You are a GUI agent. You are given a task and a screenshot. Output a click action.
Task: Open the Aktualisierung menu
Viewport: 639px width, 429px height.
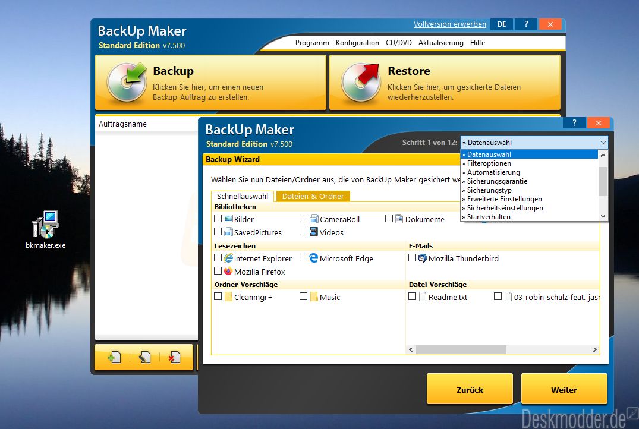tap(441, 43)
